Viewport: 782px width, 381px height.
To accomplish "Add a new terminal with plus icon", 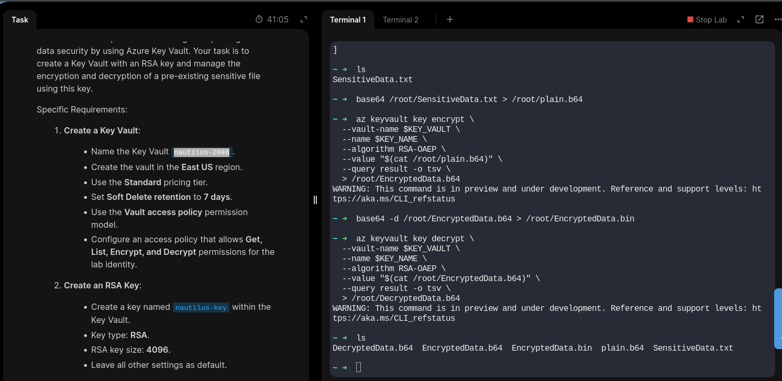I will point(449,19).
